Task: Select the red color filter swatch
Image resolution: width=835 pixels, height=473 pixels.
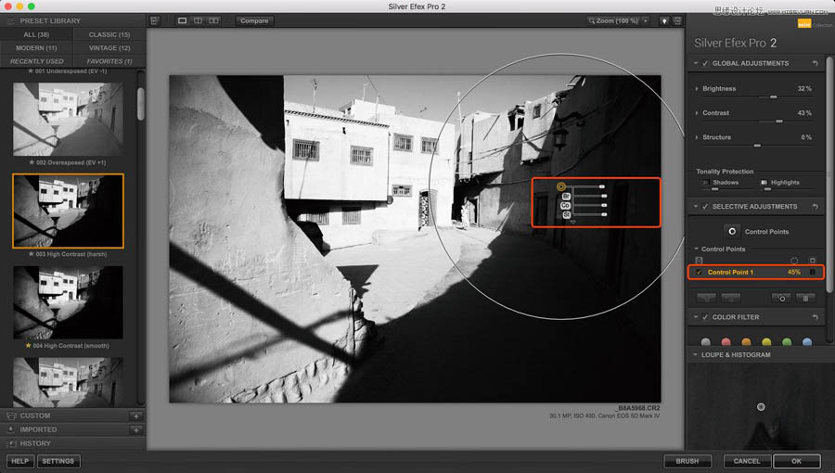Action: click(726, 342)
